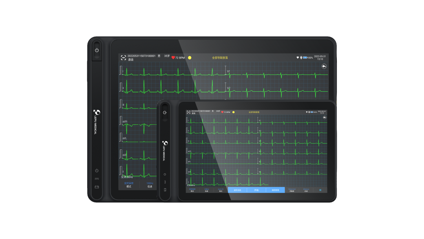Tap the 35岁 age text on the large tablet

(167, 56)
